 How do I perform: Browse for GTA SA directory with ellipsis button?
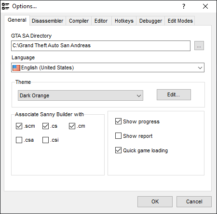coord(199,46)
